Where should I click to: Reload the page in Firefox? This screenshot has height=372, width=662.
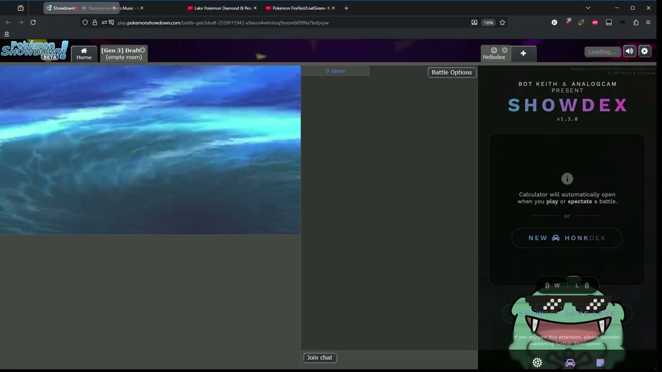(33, 23)
